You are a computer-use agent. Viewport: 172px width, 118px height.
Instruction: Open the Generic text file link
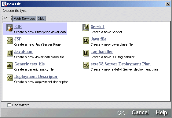pos(30,64)
